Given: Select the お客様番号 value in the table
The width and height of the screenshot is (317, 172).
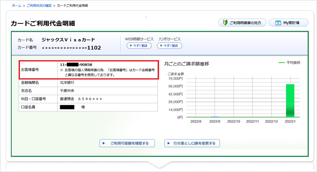Looking at the screenshot, I should tap(76, 64).
